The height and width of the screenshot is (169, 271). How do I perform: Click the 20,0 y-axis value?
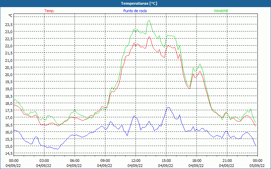pyautogui.click(x=9, y=75)
